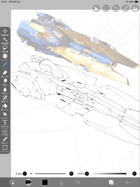Select the ブラシ brush tool

click(5, 66)
